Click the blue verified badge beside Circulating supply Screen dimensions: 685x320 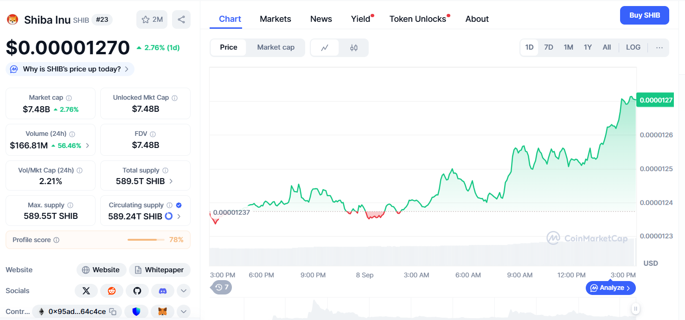179,205
